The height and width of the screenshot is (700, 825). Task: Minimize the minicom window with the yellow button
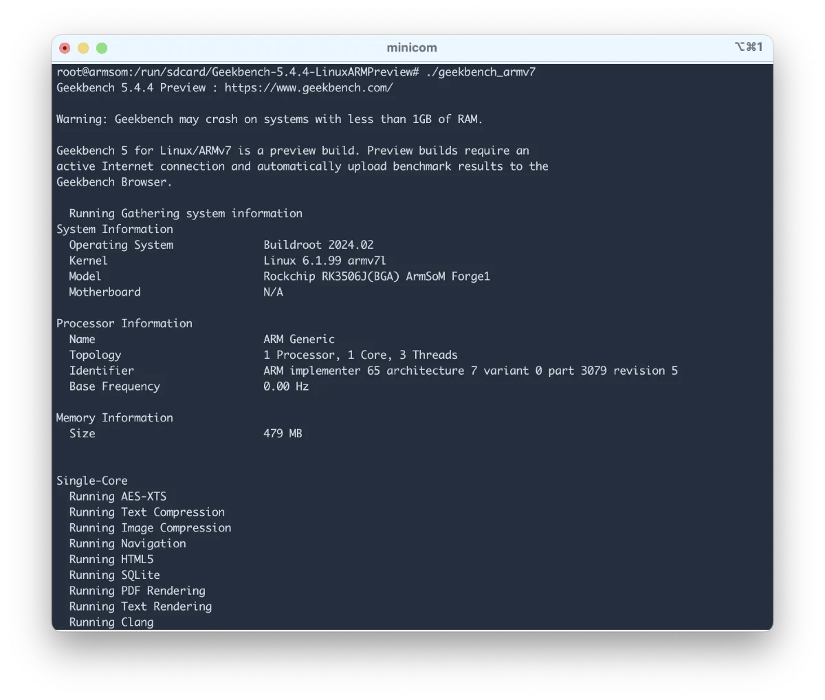(83, 48)
